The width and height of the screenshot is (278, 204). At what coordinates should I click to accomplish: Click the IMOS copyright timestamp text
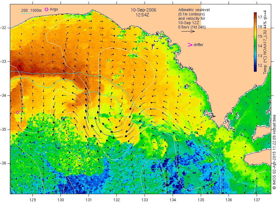coord(274,152)
